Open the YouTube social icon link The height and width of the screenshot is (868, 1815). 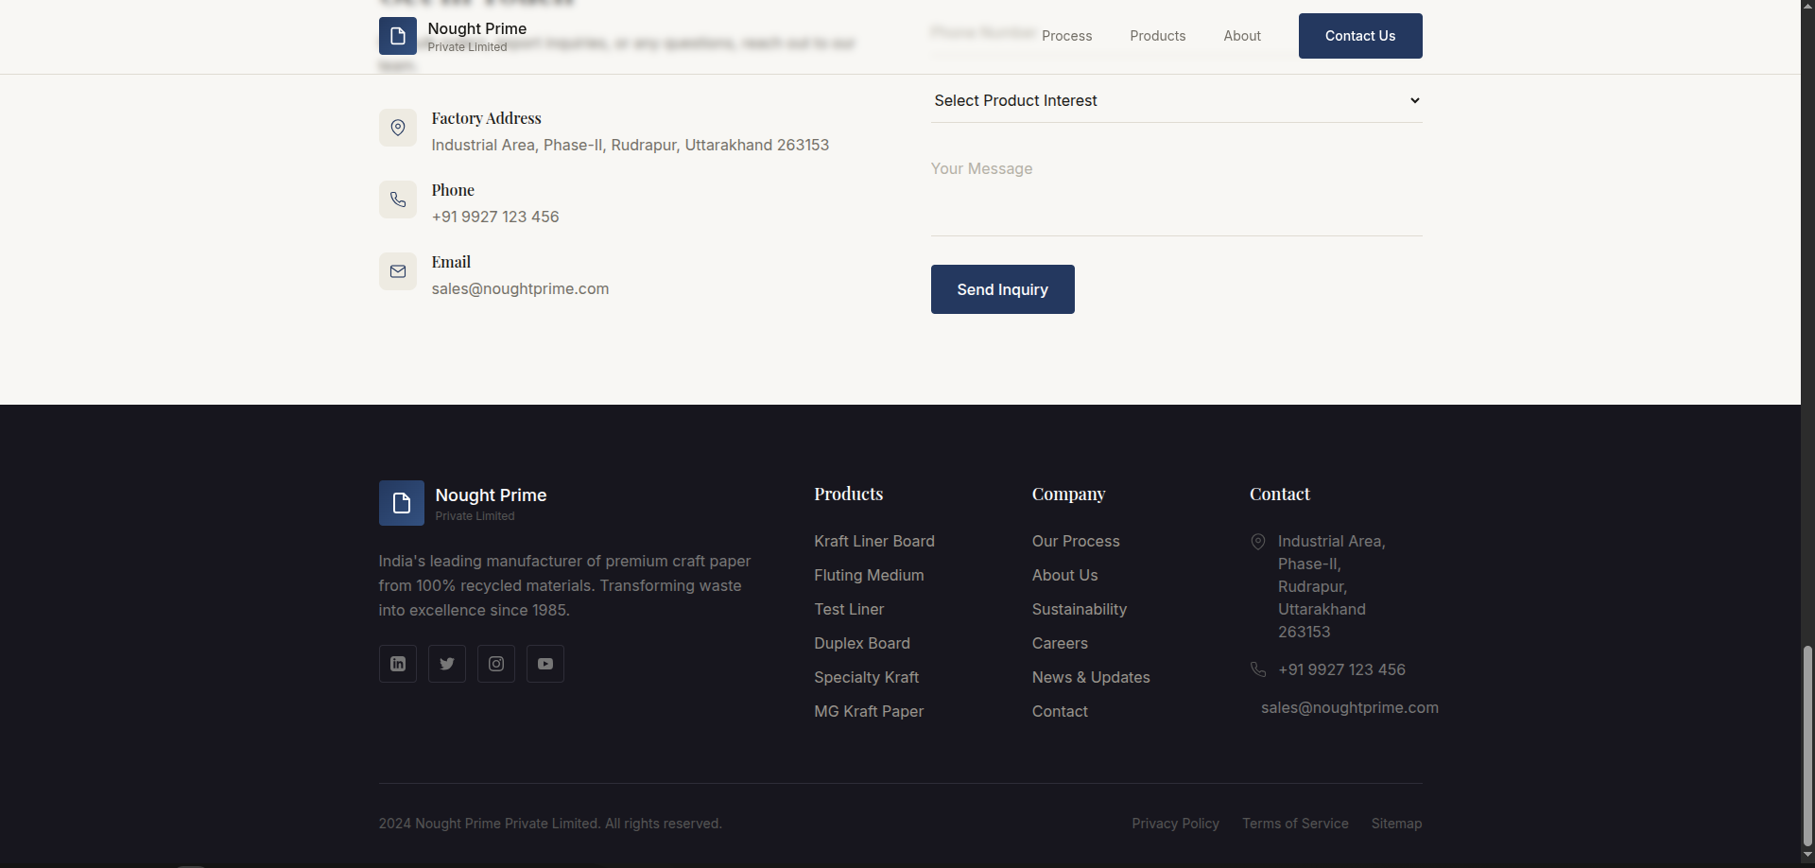click(545, 664)
